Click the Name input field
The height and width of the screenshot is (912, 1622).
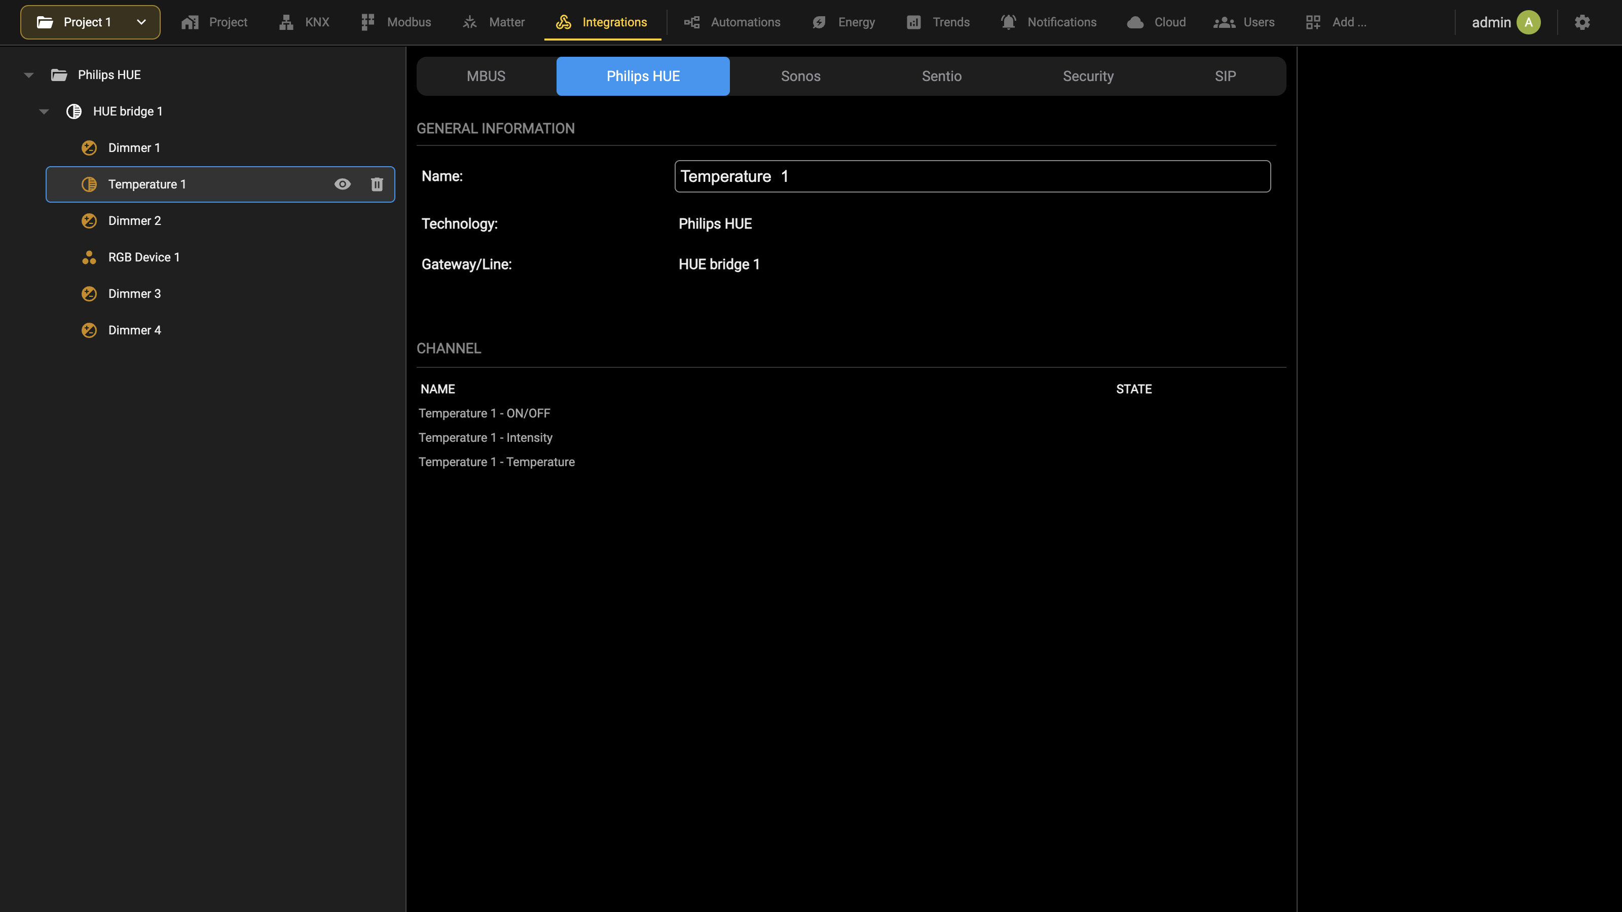(972, 176)
